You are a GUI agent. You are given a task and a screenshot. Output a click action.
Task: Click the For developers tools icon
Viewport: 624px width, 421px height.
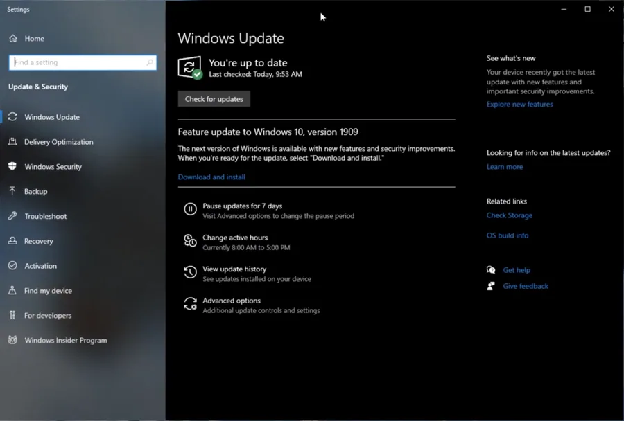point(12,315)
